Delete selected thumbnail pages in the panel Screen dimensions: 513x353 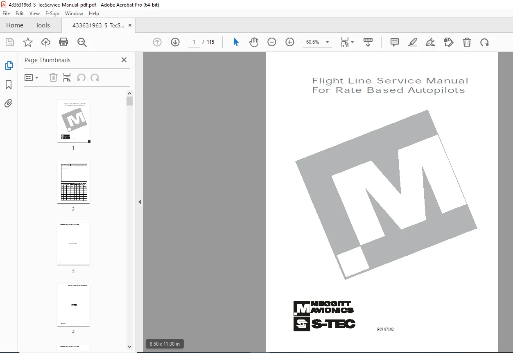pyautogui.click(x=53, y=77)
